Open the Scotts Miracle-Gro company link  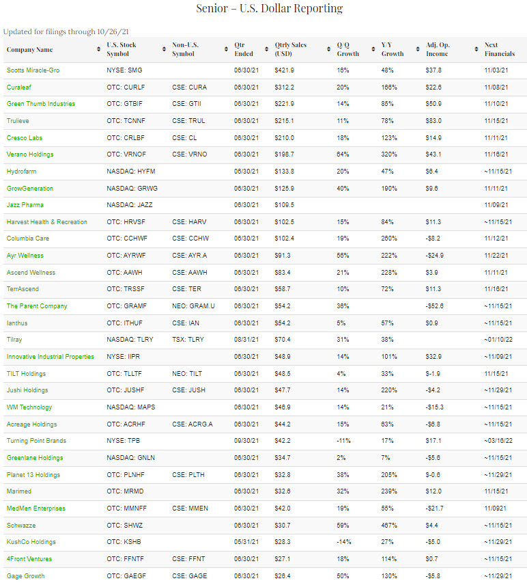(x=35, y=70)
